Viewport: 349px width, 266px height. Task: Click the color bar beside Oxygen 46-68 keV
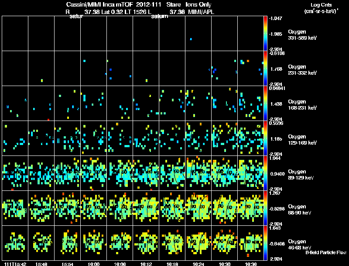tap(265, 243)
